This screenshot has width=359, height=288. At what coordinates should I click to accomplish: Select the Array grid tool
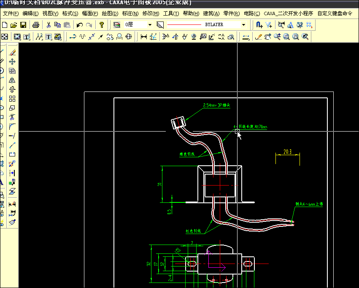point(12,99)
